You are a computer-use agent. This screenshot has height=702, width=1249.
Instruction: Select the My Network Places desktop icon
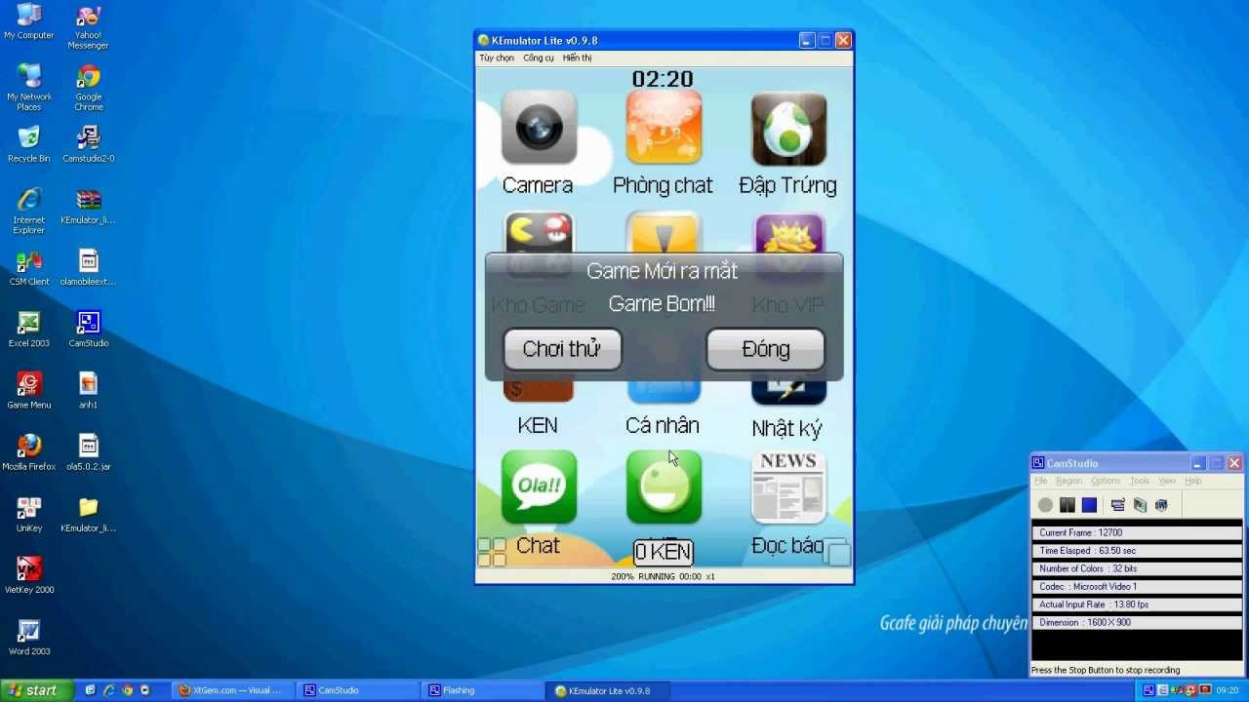(x=29, y=88)
